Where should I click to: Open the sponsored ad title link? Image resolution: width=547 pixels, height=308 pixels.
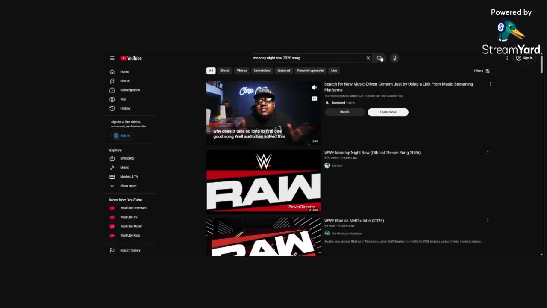click(398, 87)
